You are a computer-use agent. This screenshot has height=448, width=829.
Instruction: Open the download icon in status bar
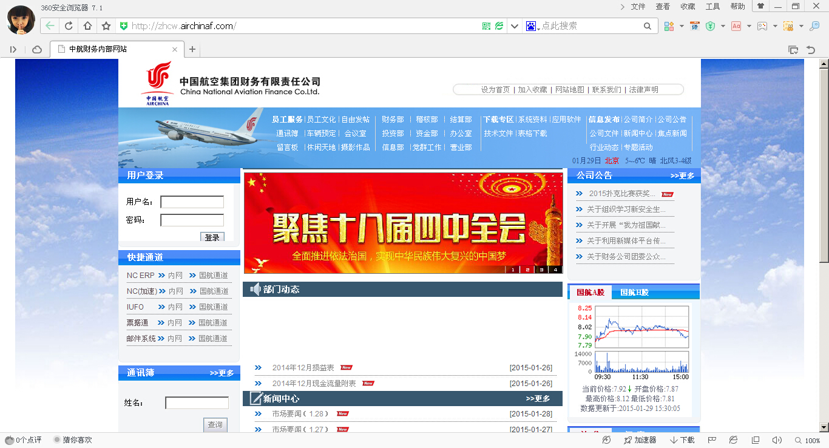(682, 440)
